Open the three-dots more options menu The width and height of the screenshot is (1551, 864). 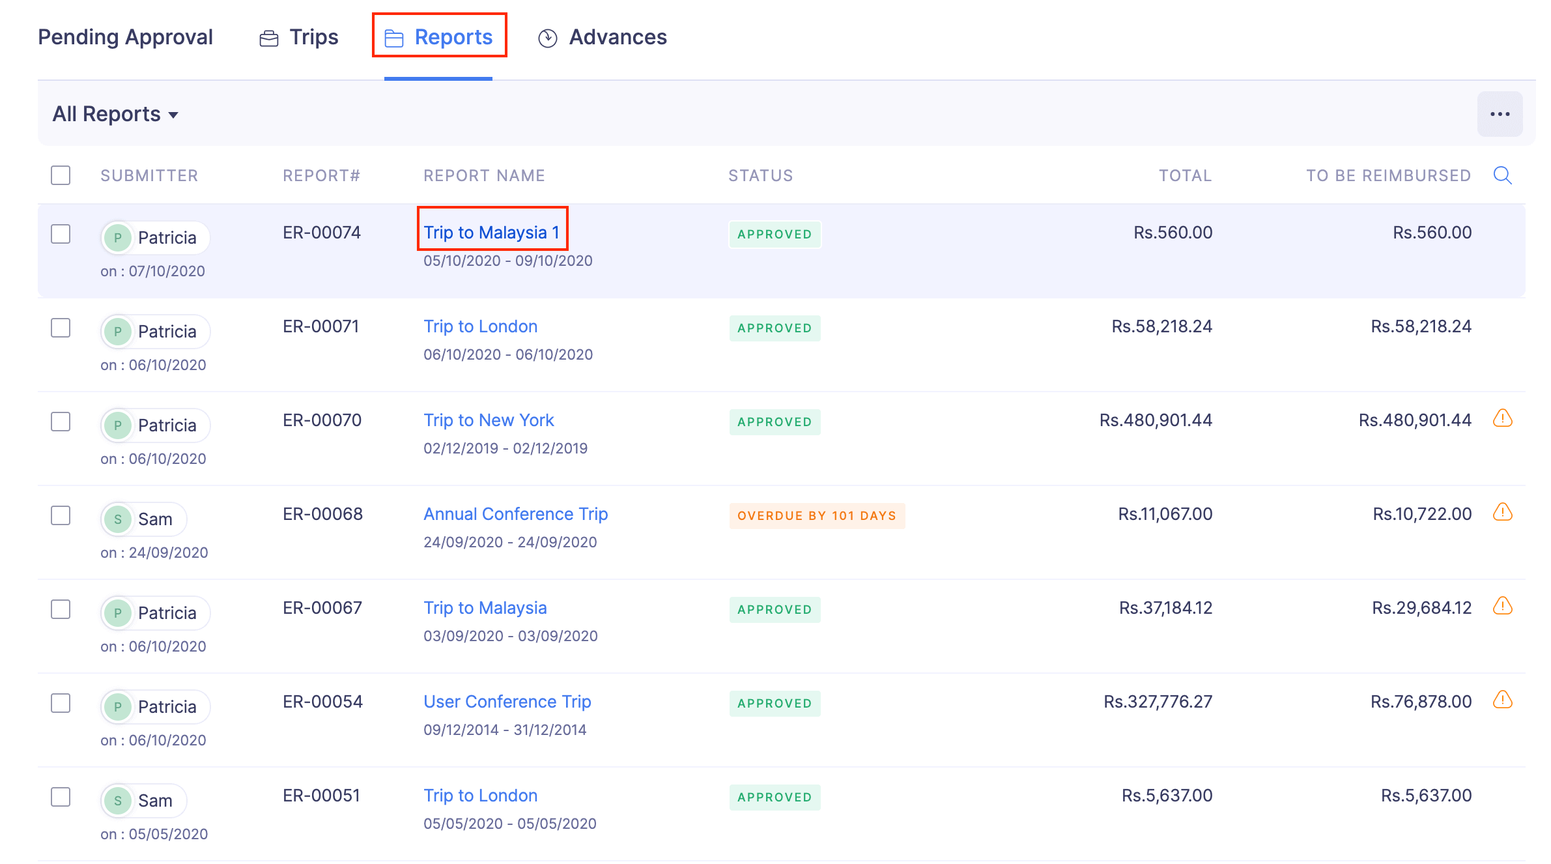[x=1499, y=114]
